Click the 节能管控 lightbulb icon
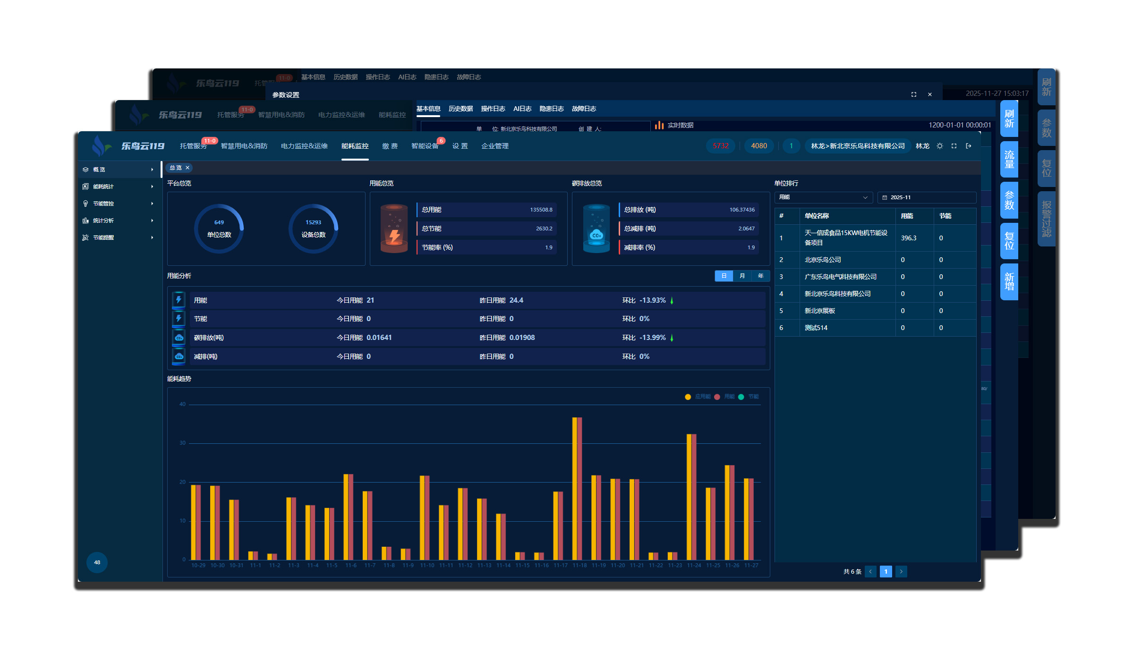 click(x=85, y=203)
